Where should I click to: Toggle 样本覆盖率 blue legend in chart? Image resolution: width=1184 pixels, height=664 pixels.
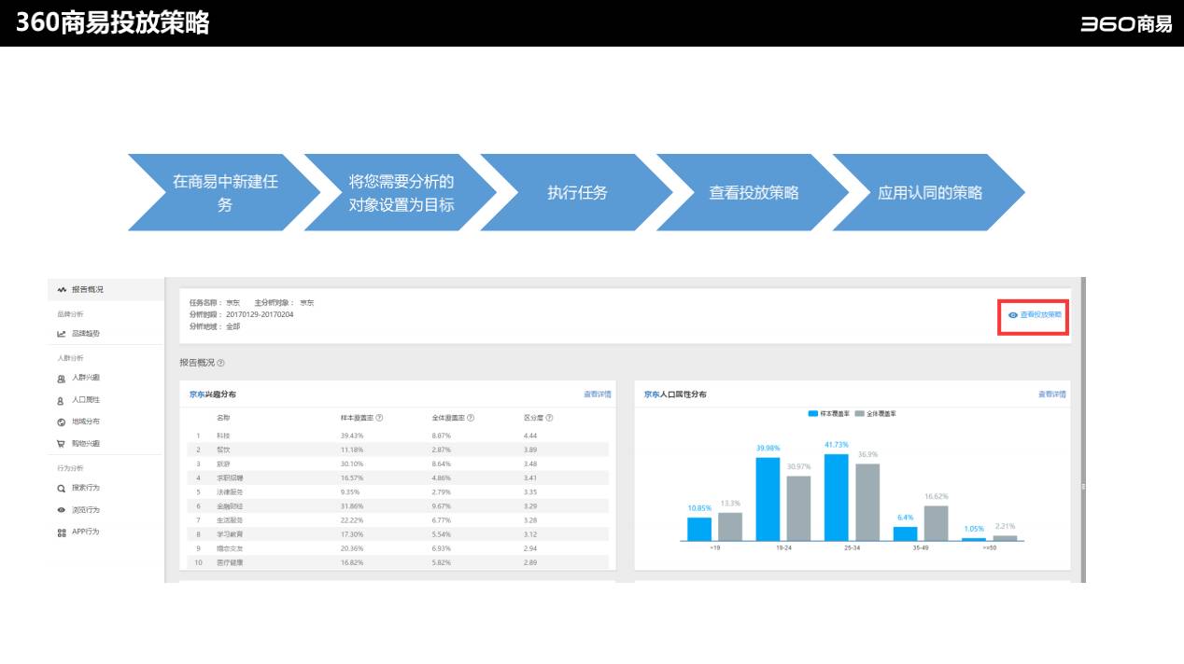click(813, 412)
